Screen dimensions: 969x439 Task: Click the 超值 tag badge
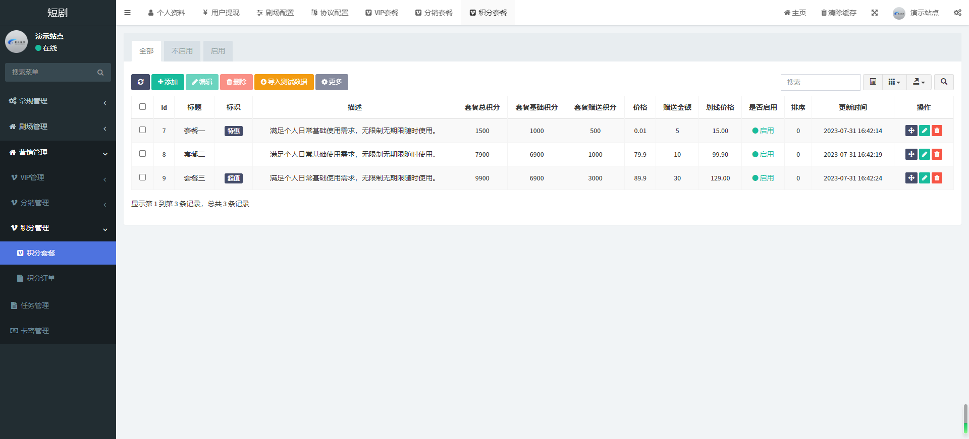234,178
